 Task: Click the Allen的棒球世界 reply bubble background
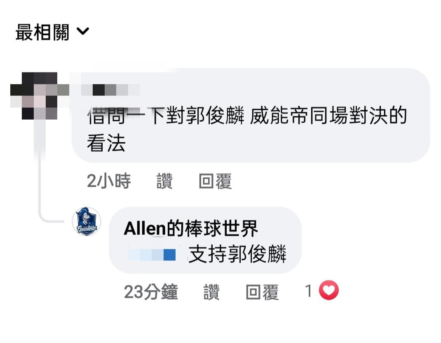(x=205, y=240)
